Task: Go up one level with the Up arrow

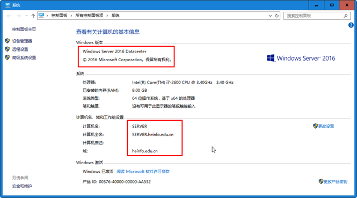Action: coord(33,16)
